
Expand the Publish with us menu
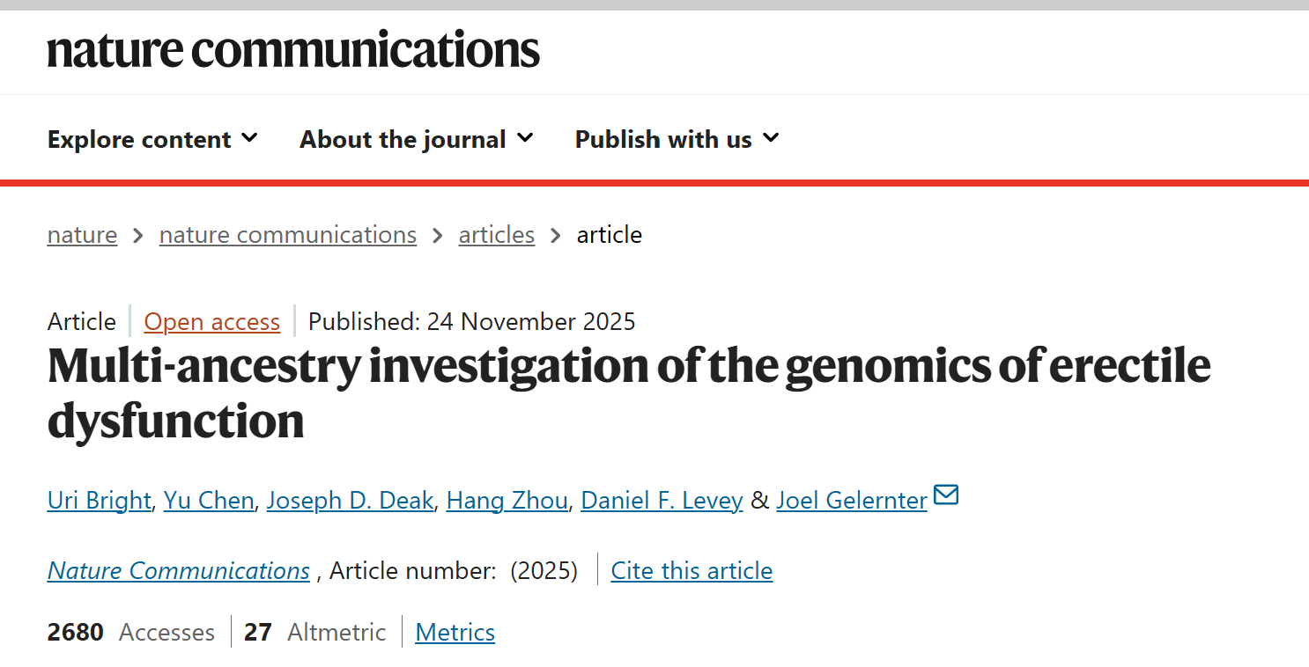coord(677,139)
